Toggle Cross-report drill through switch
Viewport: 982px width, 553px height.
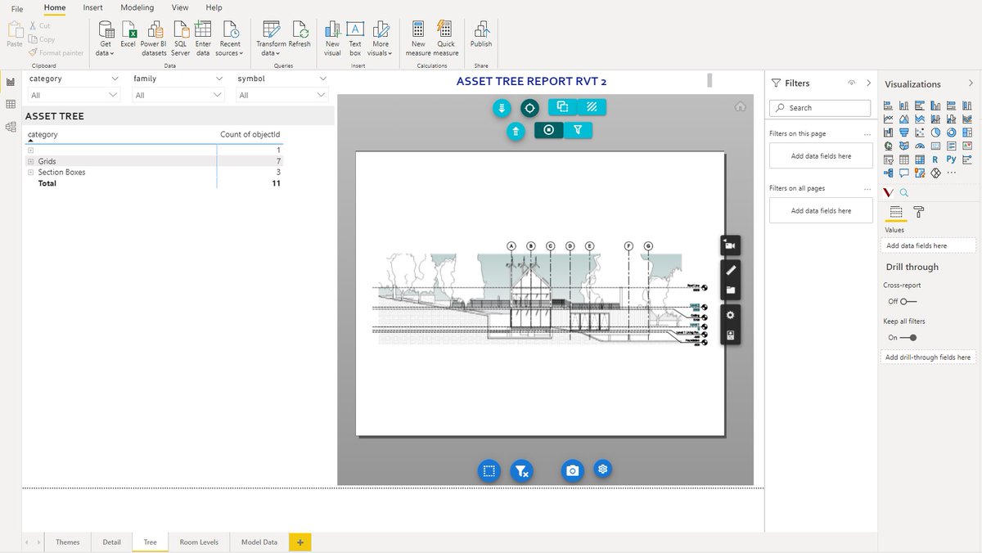pyautogui.click(x=908, y=301)
